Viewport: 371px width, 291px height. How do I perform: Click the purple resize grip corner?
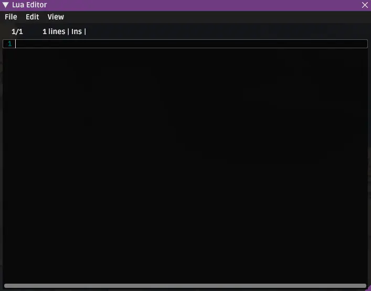[368, 288]
